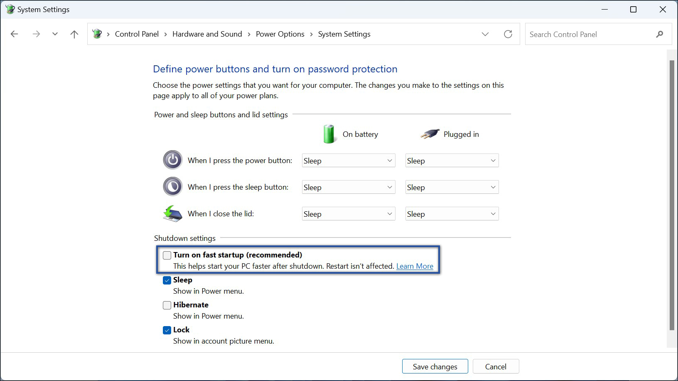Enable Hibernate in Power menu
This screenshot has width=678, height=381.
pyautogui.click(x=167, y=305)
